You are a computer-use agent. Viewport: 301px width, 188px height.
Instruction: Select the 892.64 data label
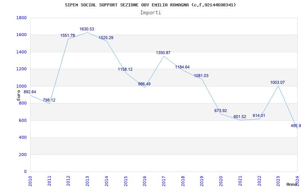coord(30,92)
